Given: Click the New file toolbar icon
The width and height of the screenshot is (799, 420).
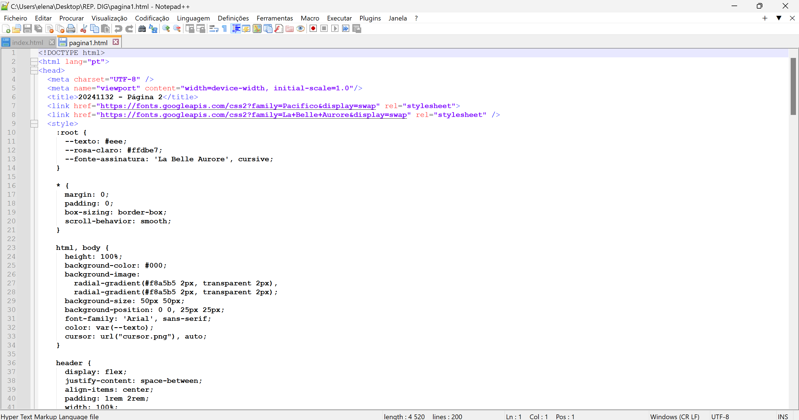Looking at the screenshot, I should [x=6, y=29].
